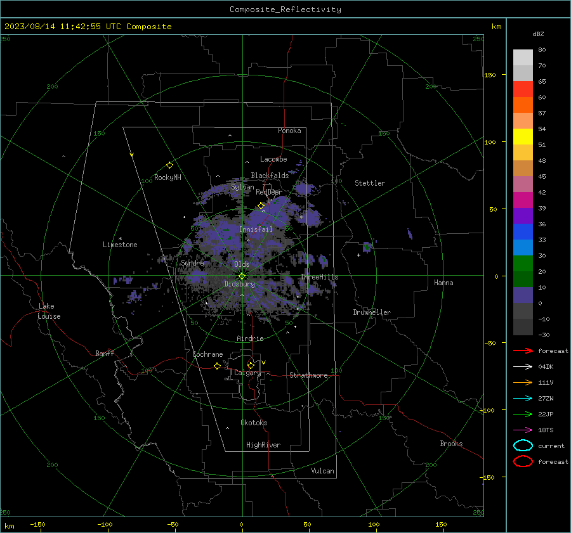571x533 pixels.
Task: Click the Banff label
Action: [105, 353]
